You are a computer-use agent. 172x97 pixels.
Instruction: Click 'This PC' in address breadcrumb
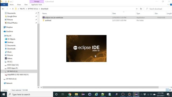coord(22,9)
